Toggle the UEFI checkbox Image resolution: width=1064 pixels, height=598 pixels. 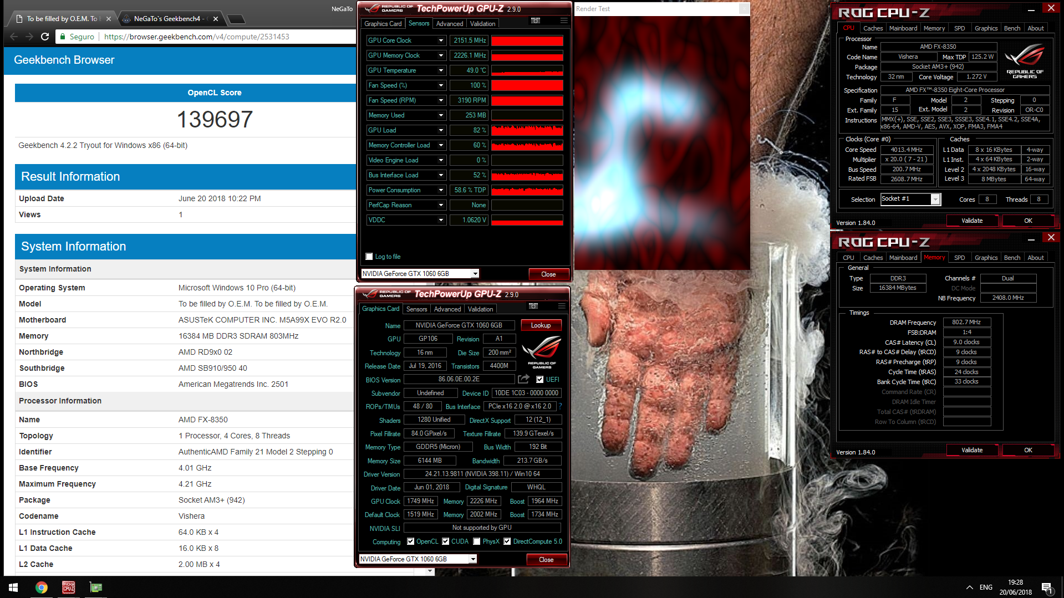tap(539, 380)
